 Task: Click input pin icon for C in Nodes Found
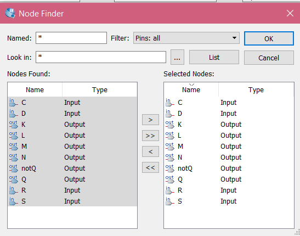tap(14, 103)
